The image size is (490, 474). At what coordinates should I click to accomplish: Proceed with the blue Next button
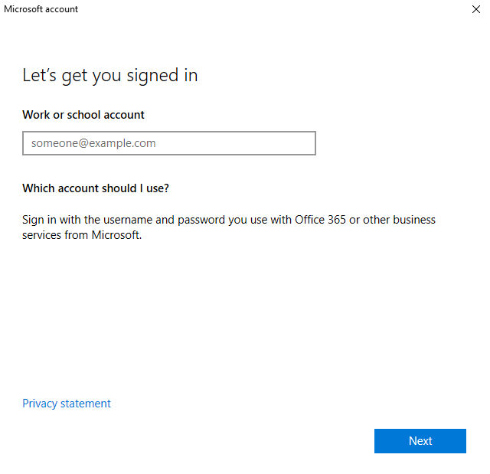(420, 440)
